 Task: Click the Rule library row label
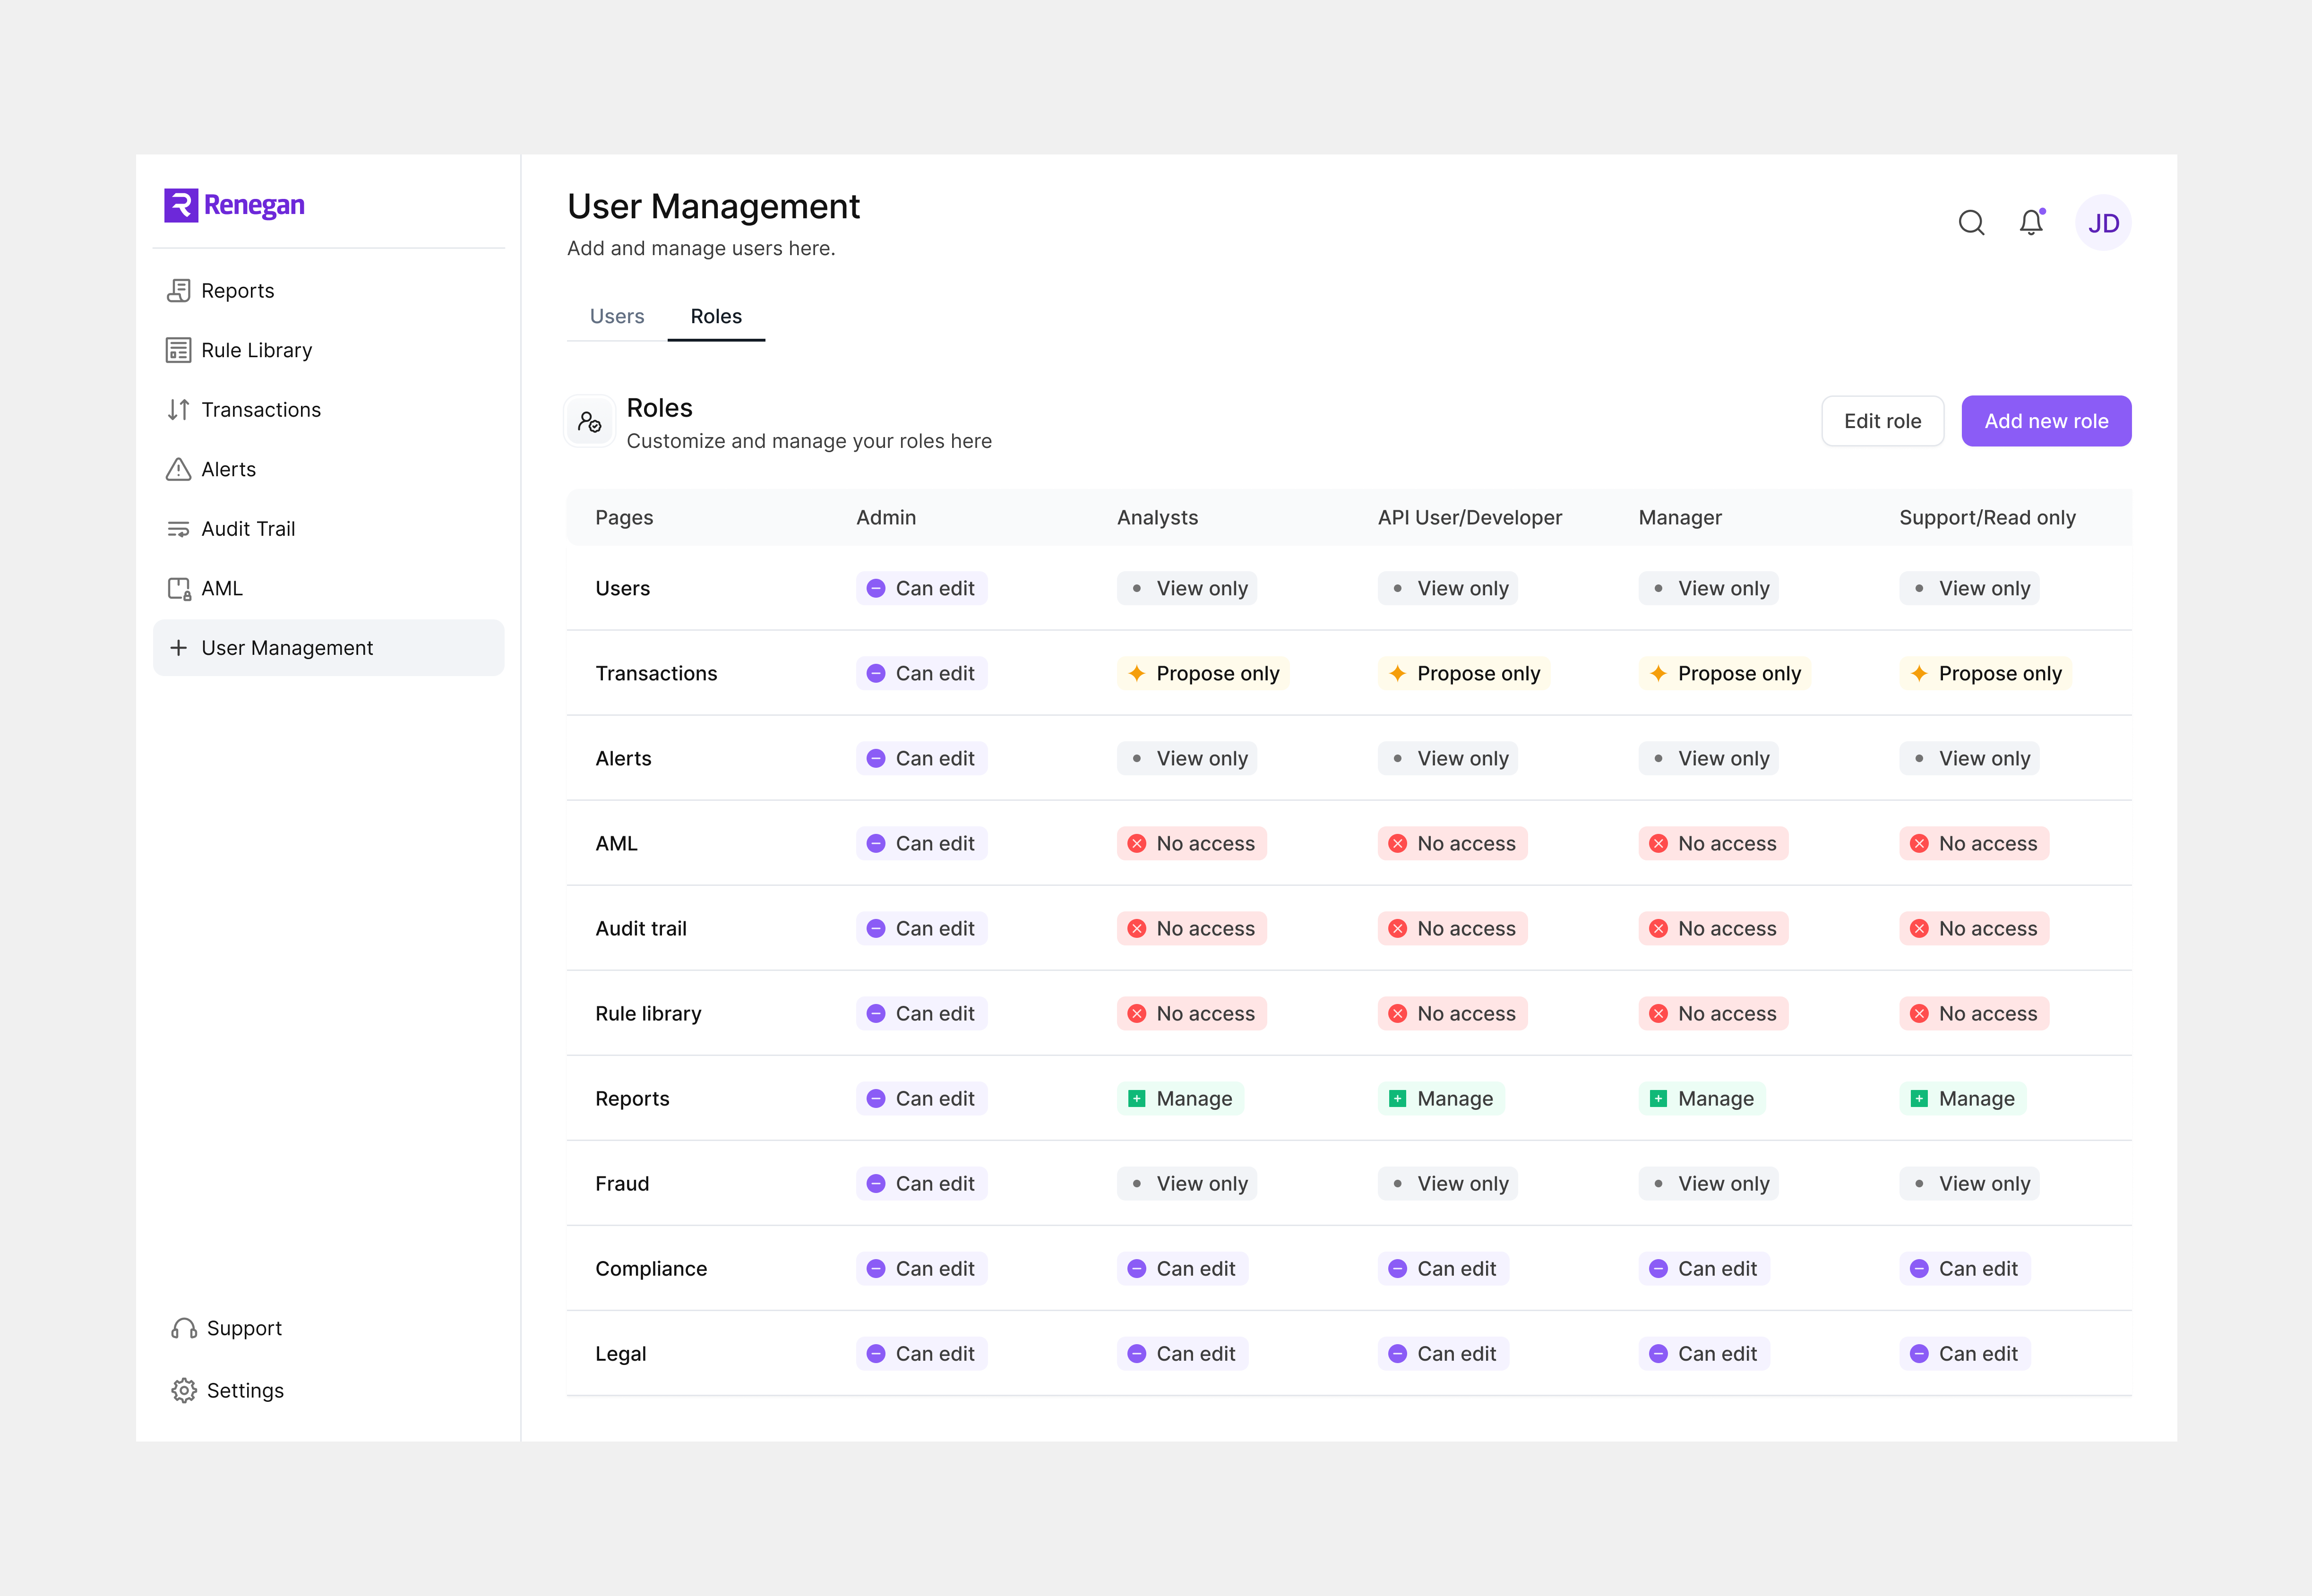click(648, 1014)
